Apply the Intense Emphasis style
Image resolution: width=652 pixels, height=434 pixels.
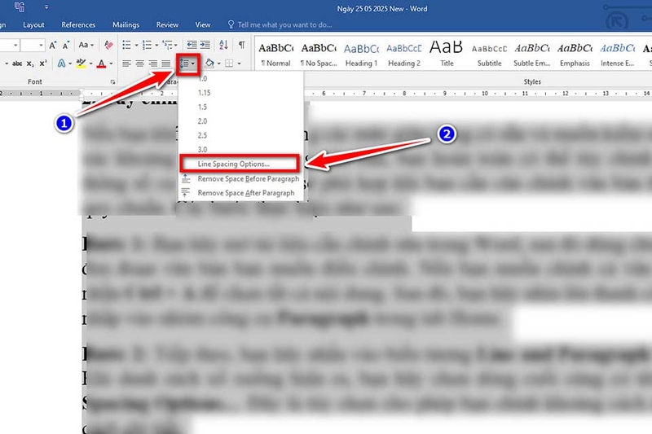point(618,54)
